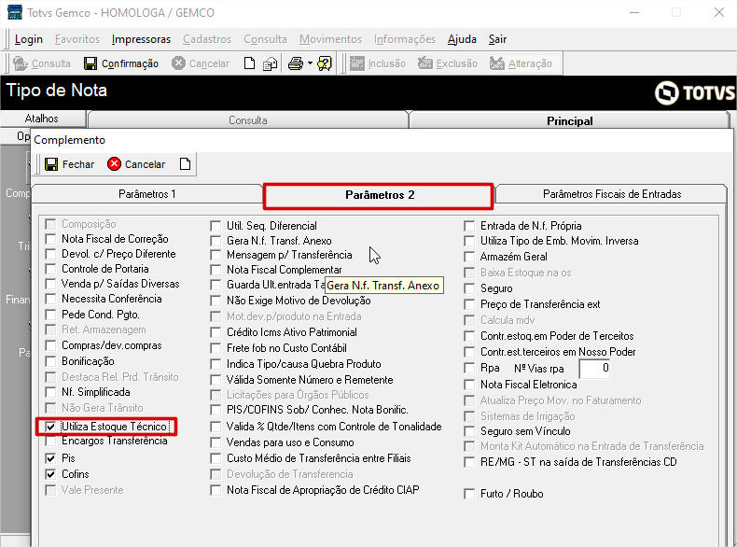Click the new blank page icon in main toolbar

pyautogui.click(x=250, y=63)
